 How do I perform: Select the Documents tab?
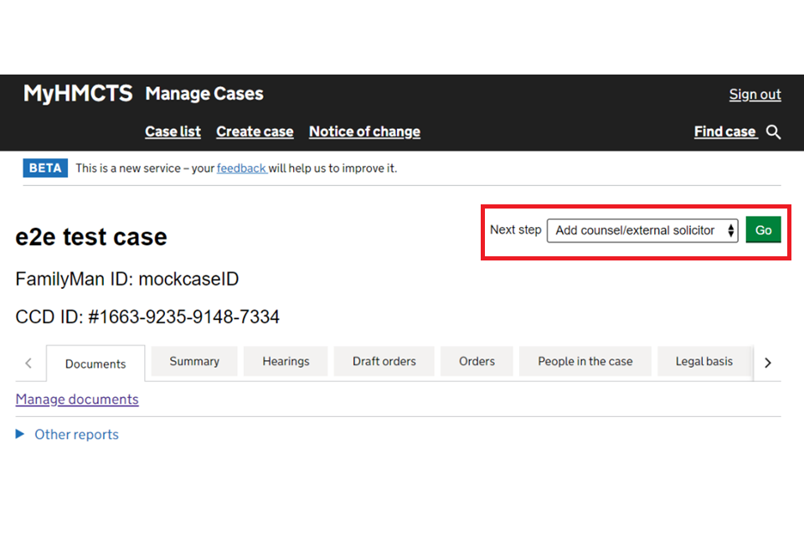point(95,363)
